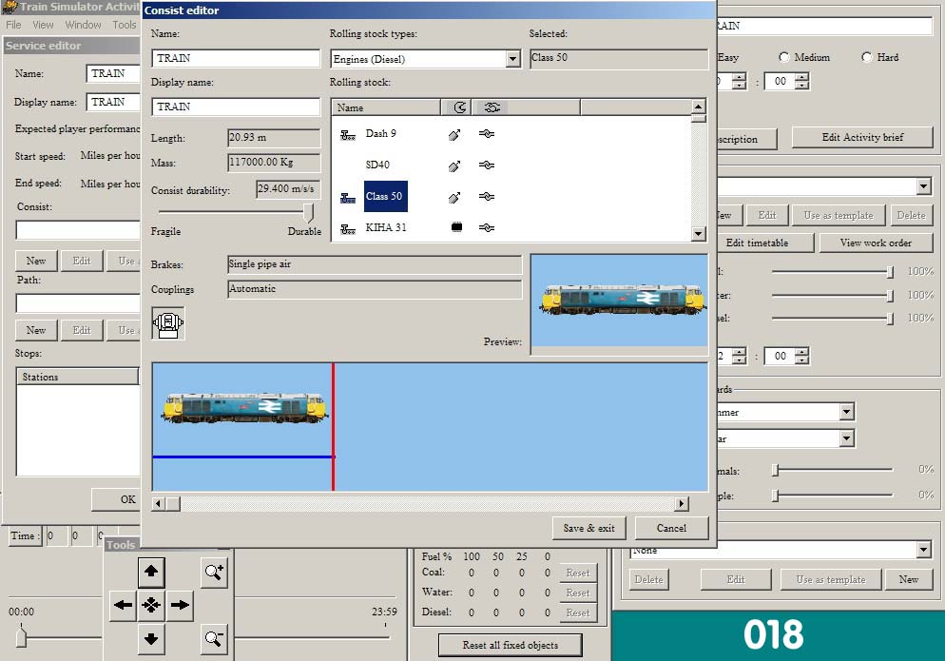Click the brake column header icon
This screenshot has width=945, height=661.
pyautogui.click(x=460, y=107)
